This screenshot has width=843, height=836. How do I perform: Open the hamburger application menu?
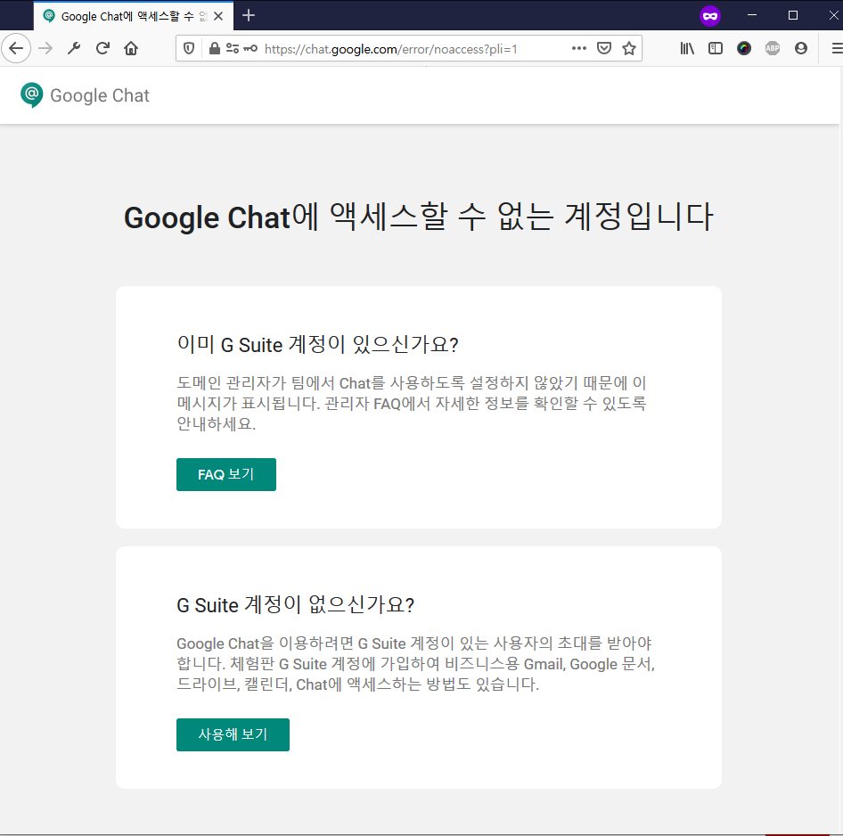[837, 48]
